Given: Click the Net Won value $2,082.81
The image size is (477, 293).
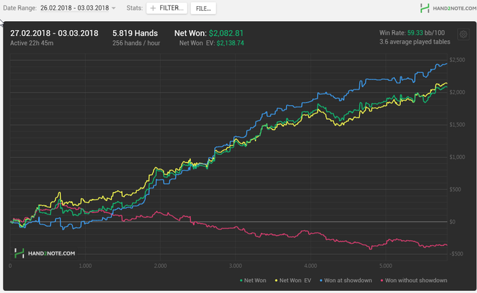Looking at the screenshot, I should point(226,33).
